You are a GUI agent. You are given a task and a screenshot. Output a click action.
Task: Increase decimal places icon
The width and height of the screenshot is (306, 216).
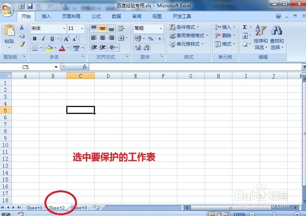pos(138,48)
